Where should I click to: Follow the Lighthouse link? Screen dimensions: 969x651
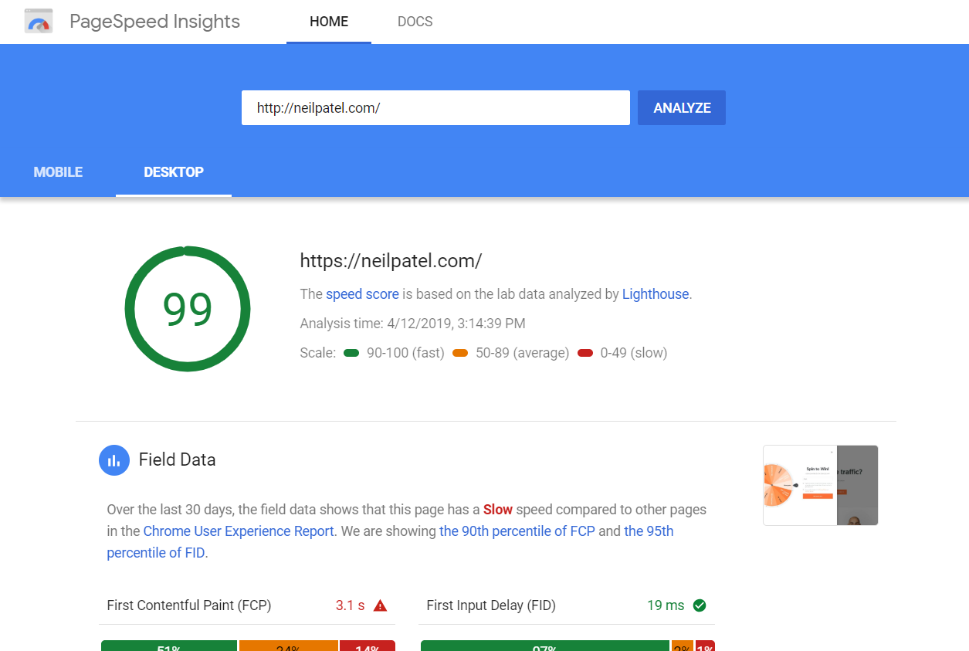[656, 294]
